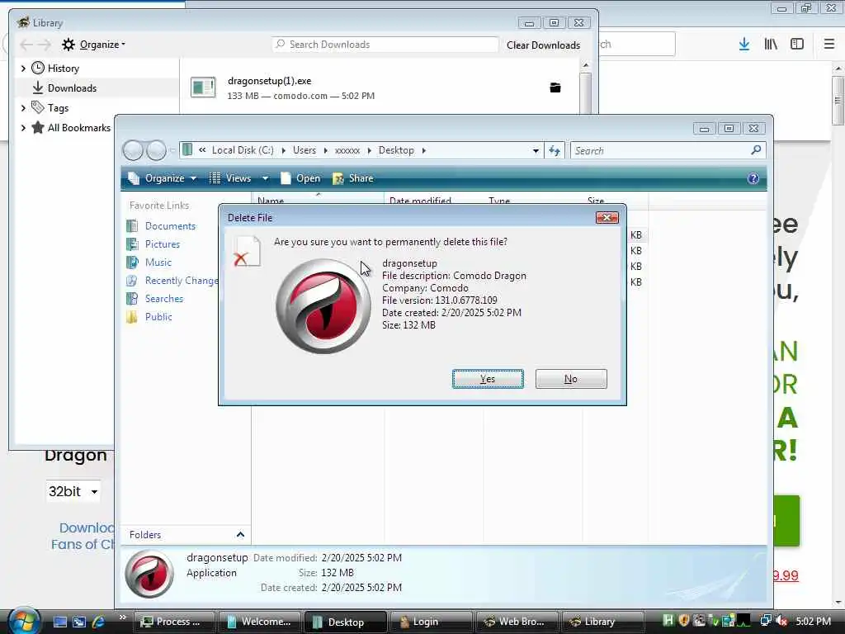
Task: Click Open in Explorer toolbar
Action: click(x=300, y=178)
